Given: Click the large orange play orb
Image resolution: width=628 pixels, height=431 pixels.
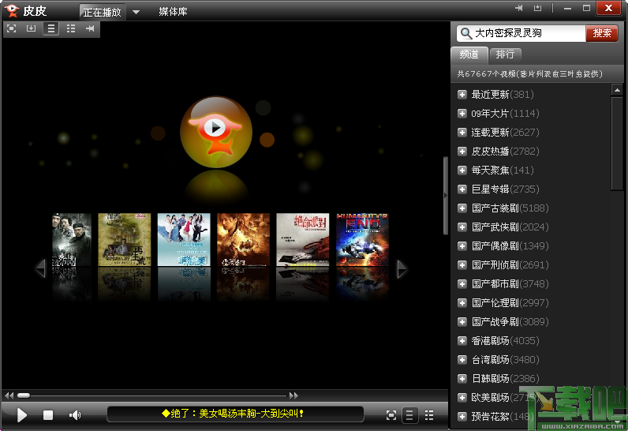Looking at the screenshot, I should click(216, 132).
